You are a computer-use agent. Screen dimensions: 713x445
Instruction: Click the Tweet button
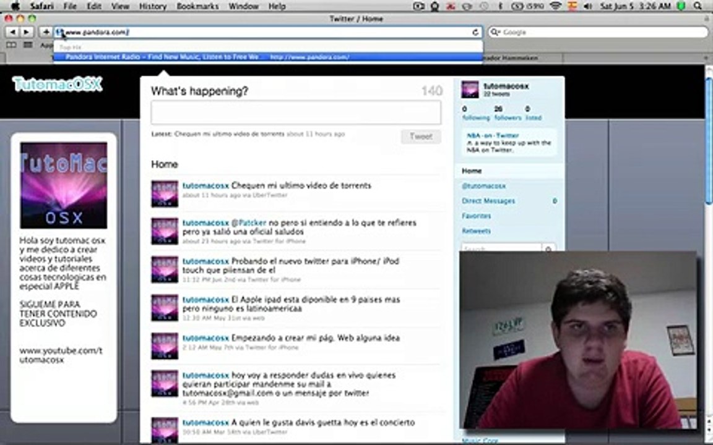tap(421, 136)
